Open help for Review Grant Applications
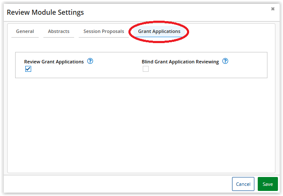 click(90, 61)
